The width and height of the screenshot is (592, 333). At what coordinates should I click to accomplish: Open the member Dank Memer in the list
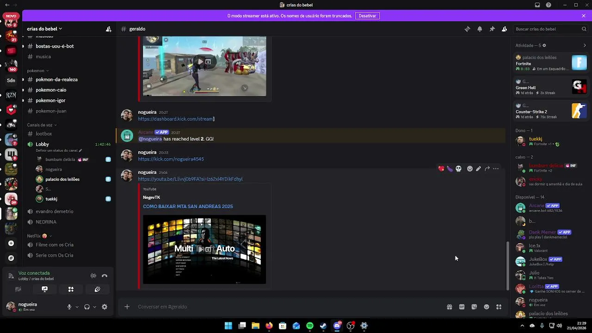pos(550,234)
